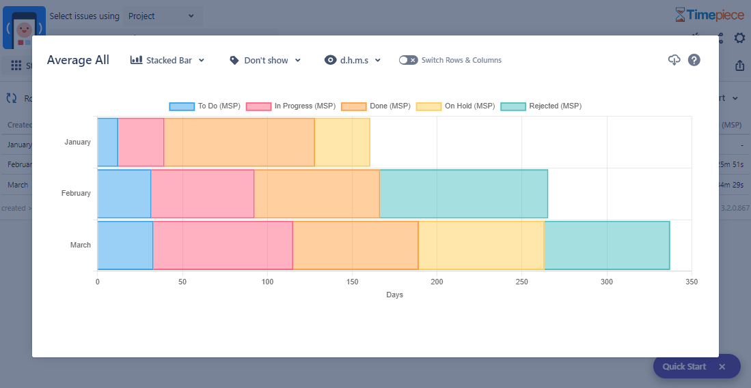This screenshot has width=751, height=388.
Task: Click the Rejected segment in February bar
Action: click(463, 194)
